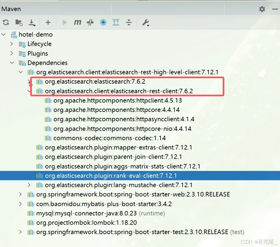
Task: Select aggs-matrix-stats-client:7.12.1
Action: pos(122,166)
